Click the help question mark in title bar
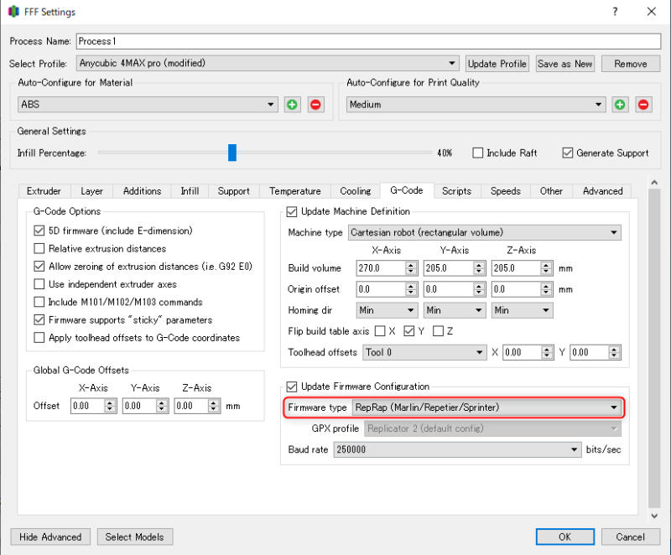This screenshot has width=671, height=555. [615, 12]
